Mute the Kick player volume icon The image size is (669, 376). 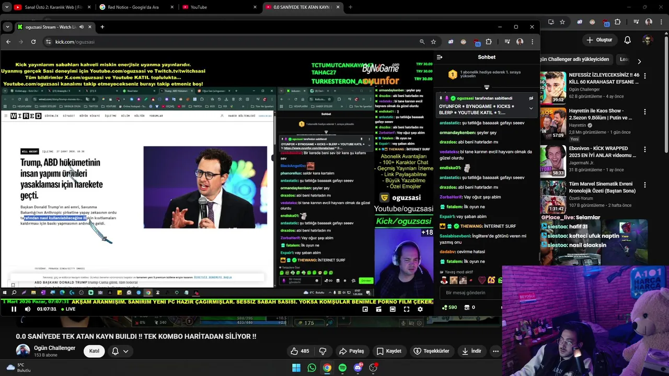(x=27, y=309)
